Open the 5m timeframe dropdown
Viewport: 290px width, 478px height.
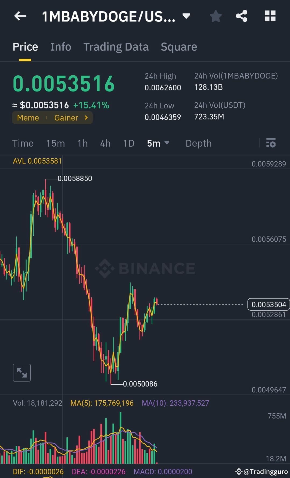(x=159, y=143)
